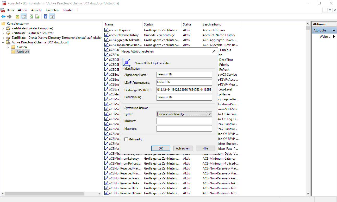Open the Favoriten menu

pyautogui.click(x=52, y=10)
